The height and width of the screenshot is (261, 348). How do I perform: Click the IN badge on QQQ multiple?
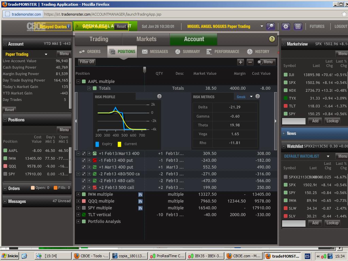[140, 201]
